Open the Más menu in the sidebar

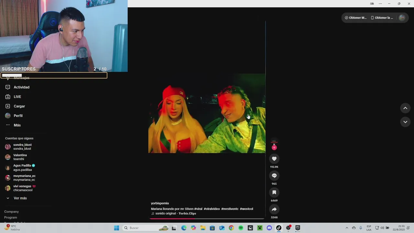(17, 125)
